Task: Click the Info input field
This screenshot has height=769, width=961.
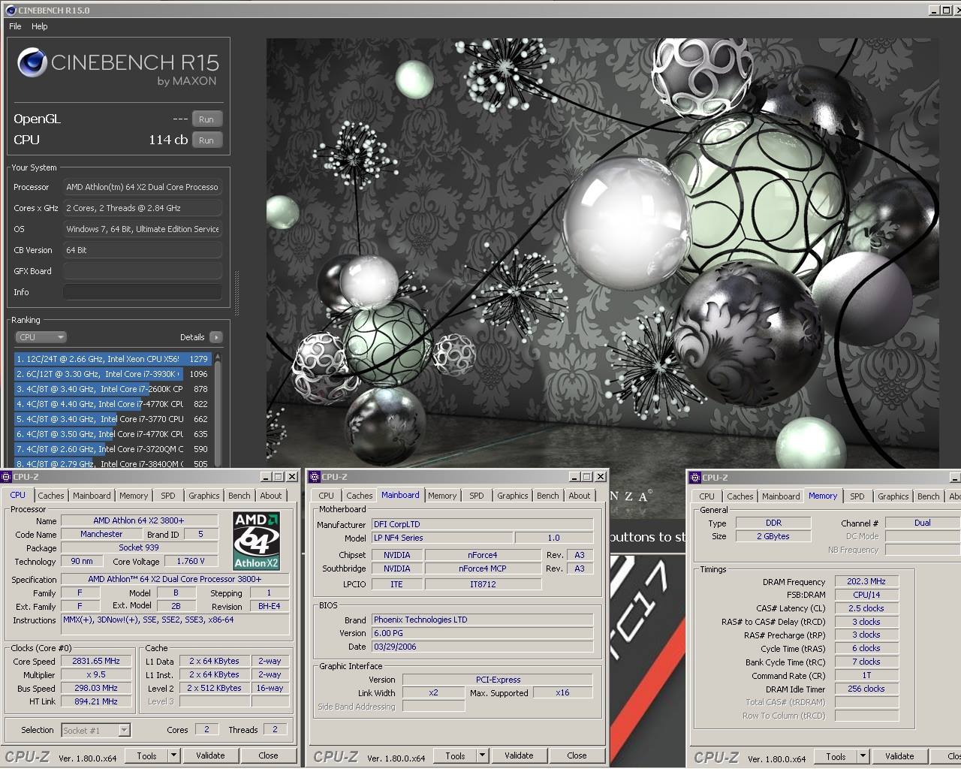Action: (142, 292)
